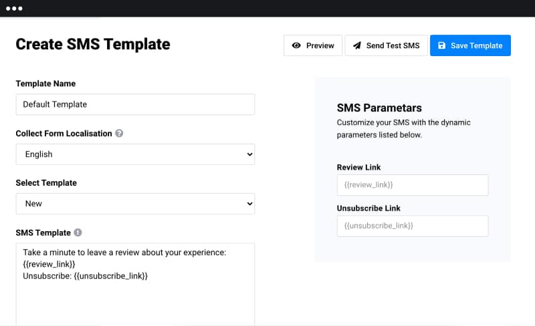Click the three dots in top bar
Screen dimensions: 535x326
(14, 9)
